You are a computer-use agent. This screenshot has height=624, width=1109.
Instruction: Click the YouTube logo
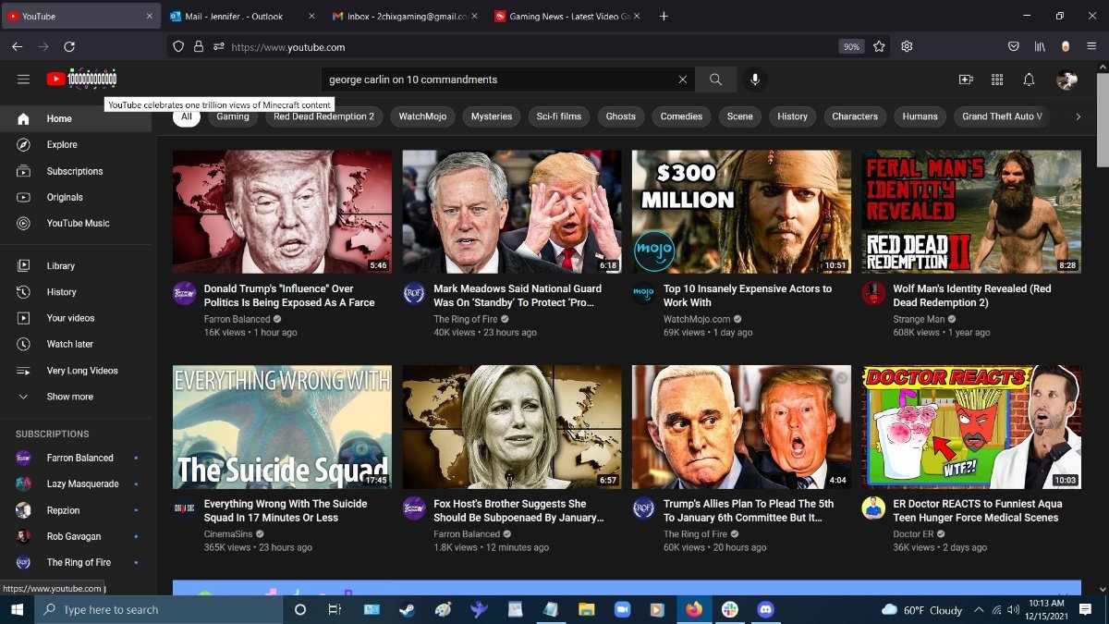tap(81, 80)
